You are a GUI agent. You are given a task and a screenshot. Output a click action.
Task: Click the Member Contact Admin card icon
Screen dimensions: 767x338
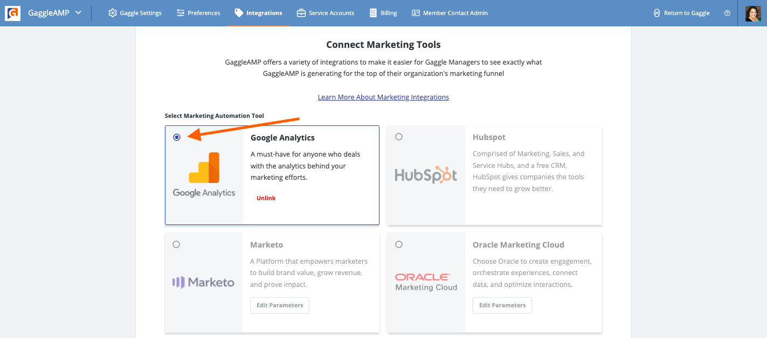pyautogui.click(x=416, y=13)
